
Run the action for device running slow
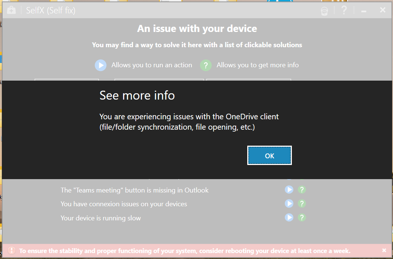tap(289, 217)
